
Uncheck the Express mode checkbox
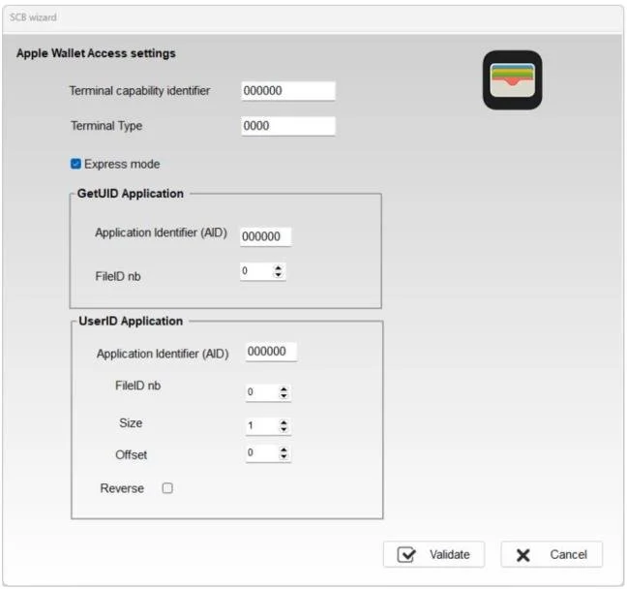click(75, 164)
